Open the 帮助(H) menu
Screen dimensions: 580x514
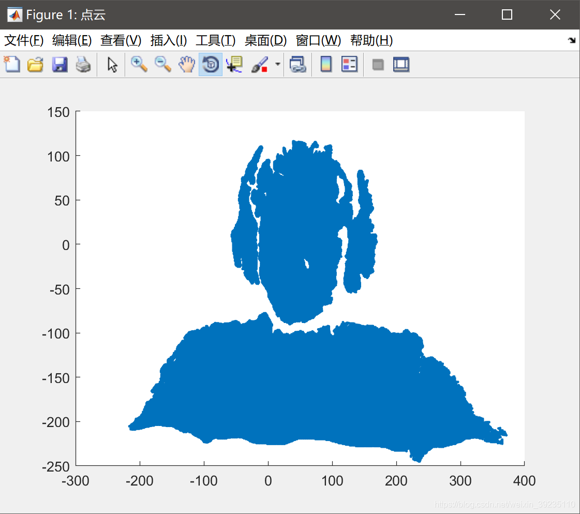tap(371, 40)
